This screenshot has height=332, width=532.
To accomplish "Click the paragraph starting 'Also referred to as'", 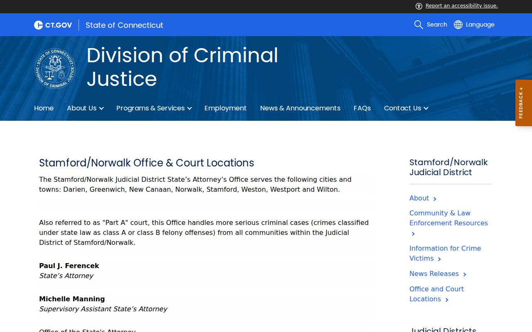I will pos(204,232).
